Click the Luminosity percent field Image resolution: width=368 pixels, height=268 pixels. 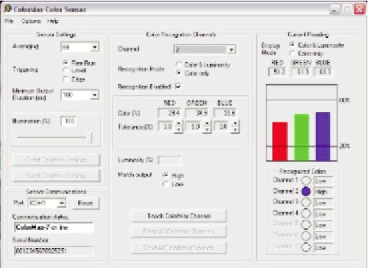pos(169,160)
